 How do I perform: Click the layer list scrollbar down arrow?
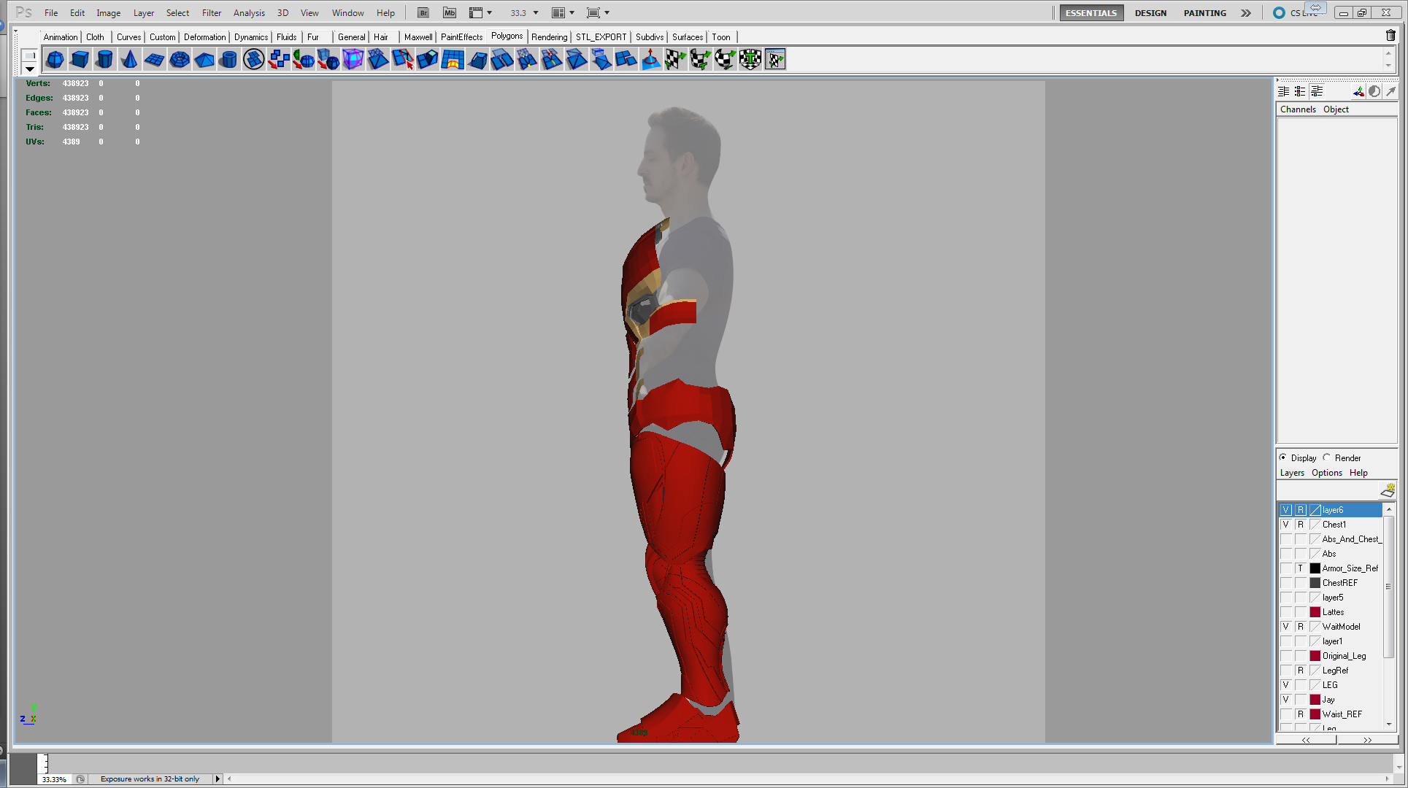[x=1389, y=725]
